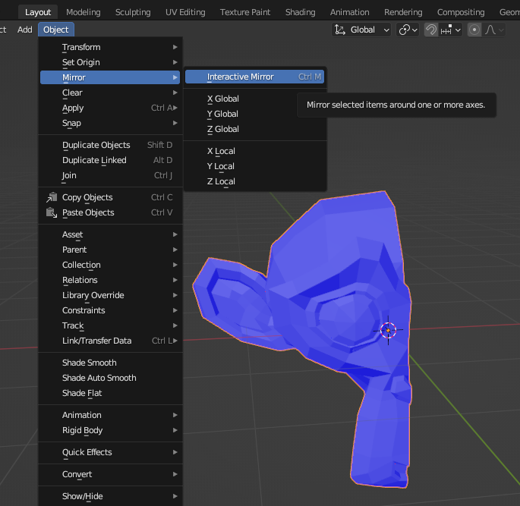
Task: Mirror along Y Local
Action: click(255, 166)
